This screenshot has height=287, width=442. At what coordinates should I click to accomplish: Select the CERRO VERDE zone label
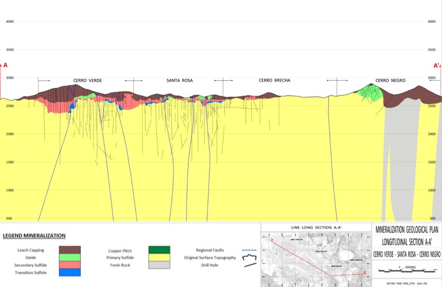click(87, 80)
